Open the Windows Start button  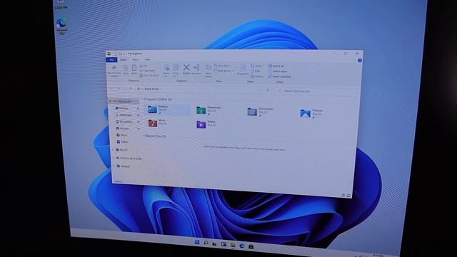point(197,243)
